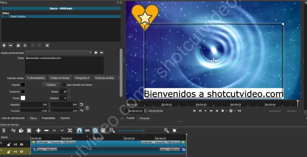Viewport: 307px width, 157px height.
Task: Toggle keyframes stopwatch for position
Action: [x=87, y=108]
